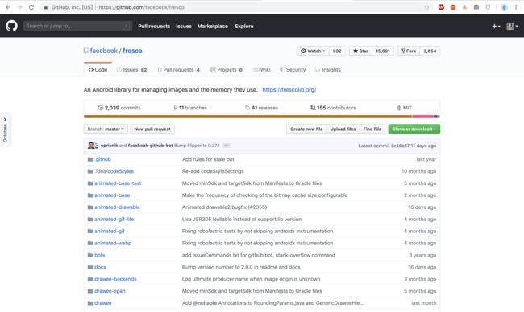This screenshot has width=524, height=312.
Task: Star the fresco repository
Action: (360, 51)
